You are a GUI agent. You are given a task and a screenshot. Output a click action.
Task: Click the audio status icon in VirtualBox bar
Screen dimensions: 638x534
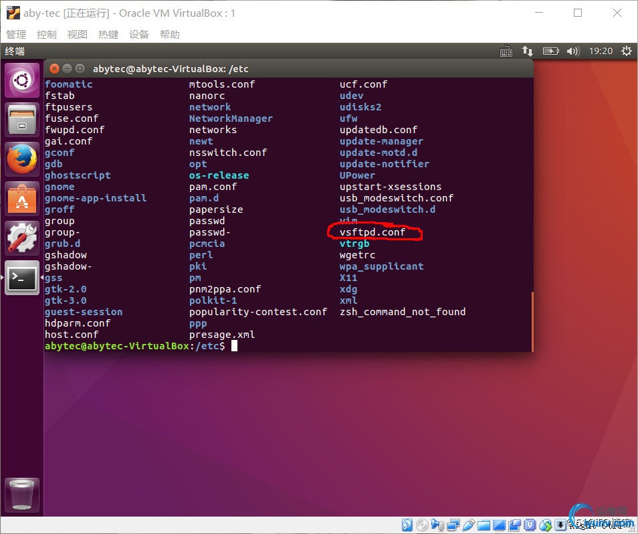pos(438,525)
